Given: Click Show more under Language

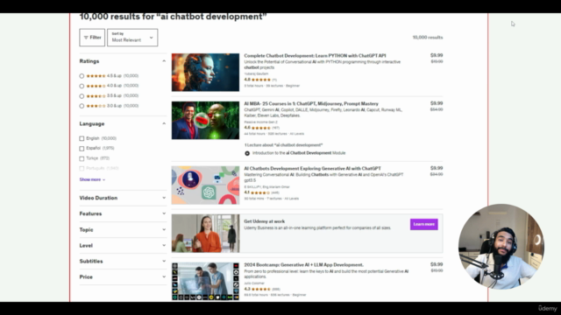Looking at the screenshot, I should pos(92,179).
